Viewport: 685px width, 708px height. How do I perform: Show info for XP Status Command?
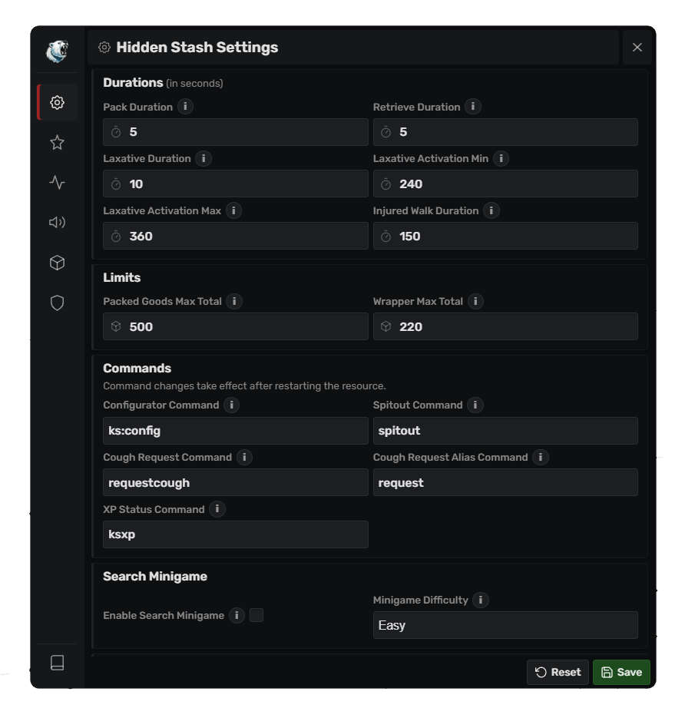point(217,509)
